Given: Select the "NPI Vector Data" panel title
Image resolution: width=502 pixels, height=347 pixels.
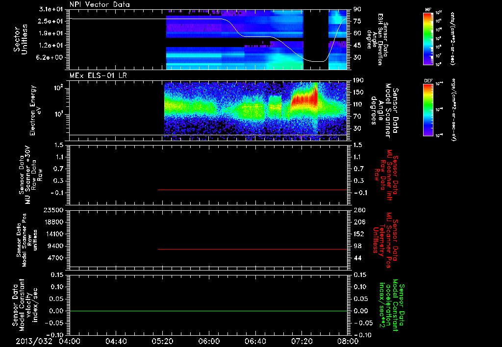Looking at the screenshot, I should [x=100, y=4].
